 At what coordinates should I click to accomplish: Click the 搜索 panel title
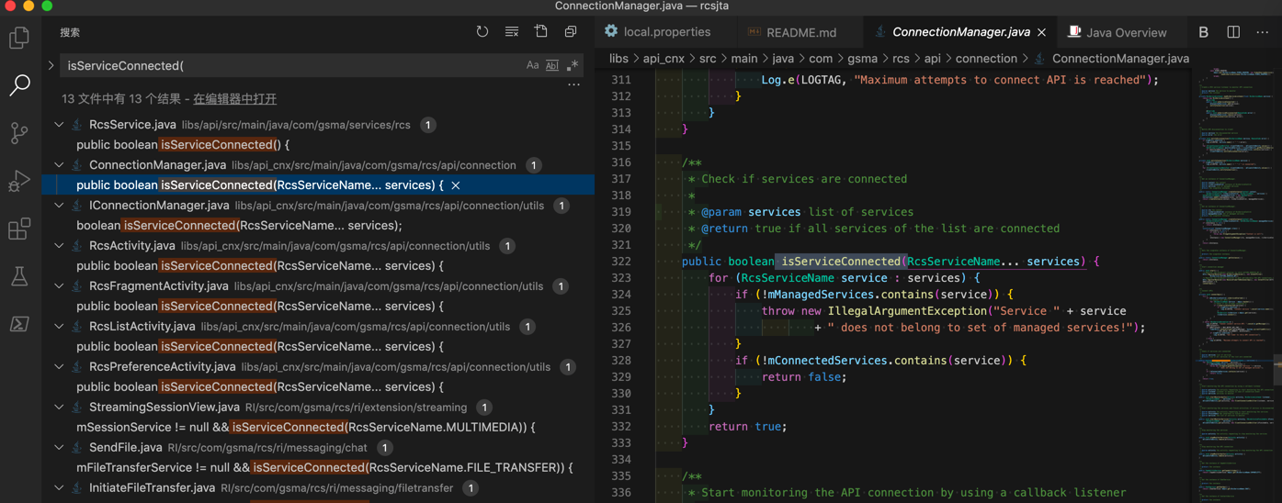click(x=70, y=32)
